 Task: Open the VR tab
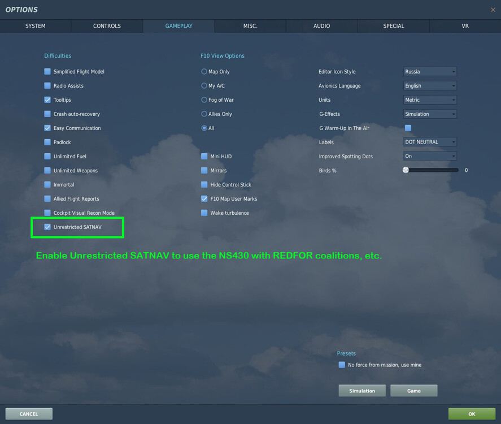[465, 26]
